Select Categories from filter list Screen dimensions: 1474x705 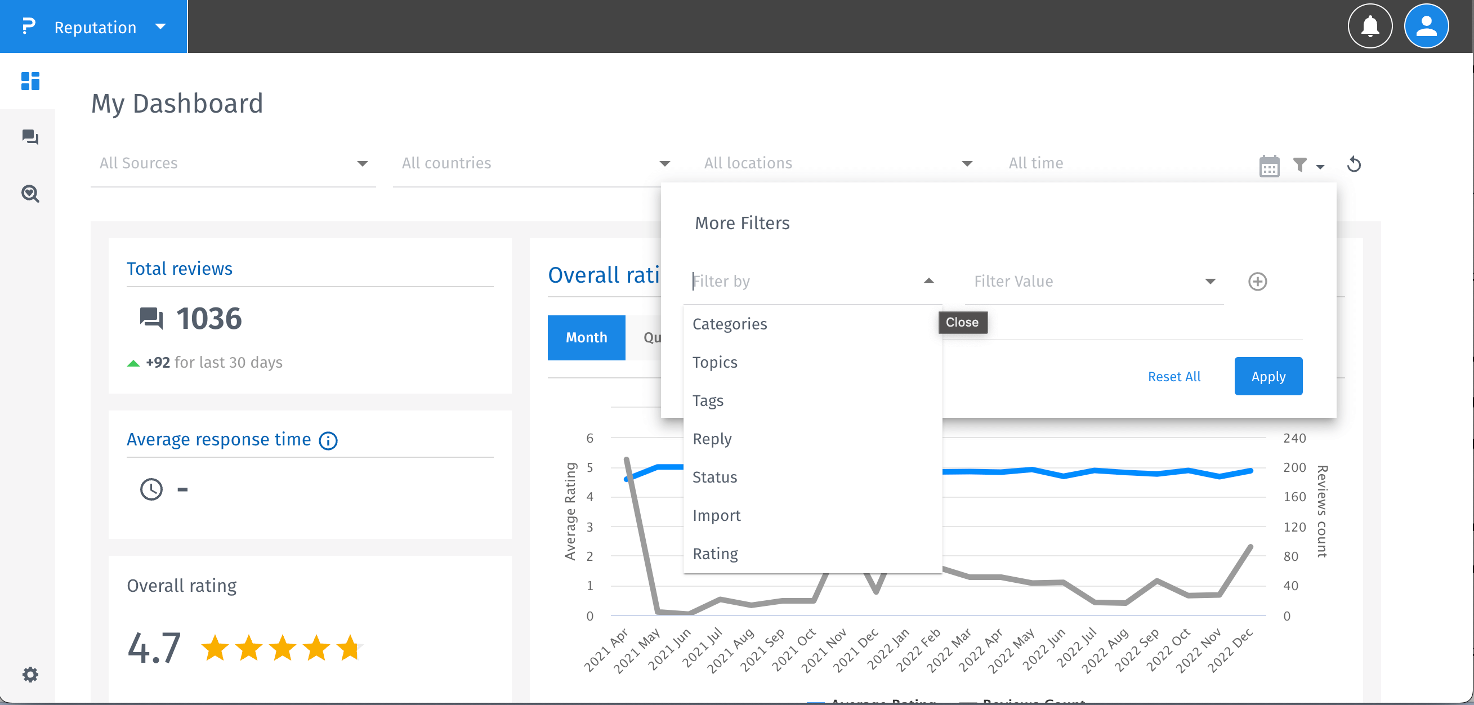coord(730,324)
